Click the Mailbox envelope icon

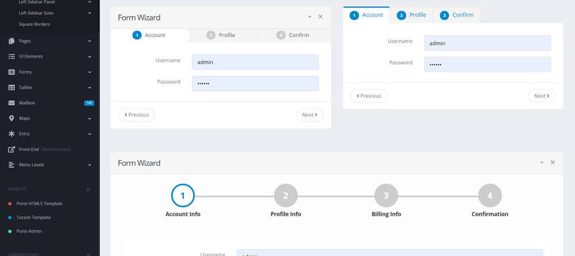[x=11, y=103]
